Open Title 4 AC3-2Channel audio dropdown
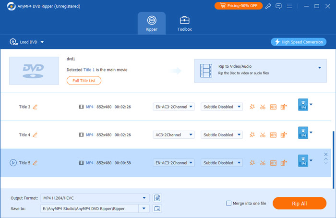This screenshot has width=336, height=218. 174,135
